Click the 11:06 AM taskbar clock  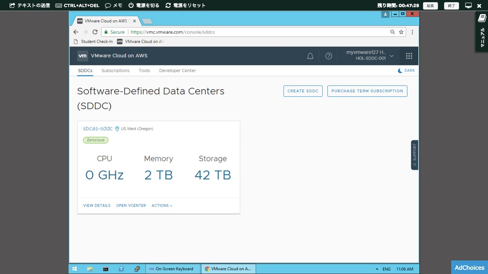[405, 269]
